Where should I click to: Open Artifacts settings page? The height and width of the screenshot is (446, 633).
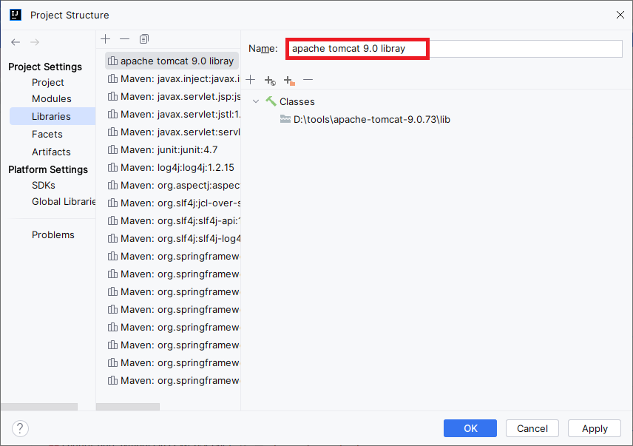click(51, 152)
